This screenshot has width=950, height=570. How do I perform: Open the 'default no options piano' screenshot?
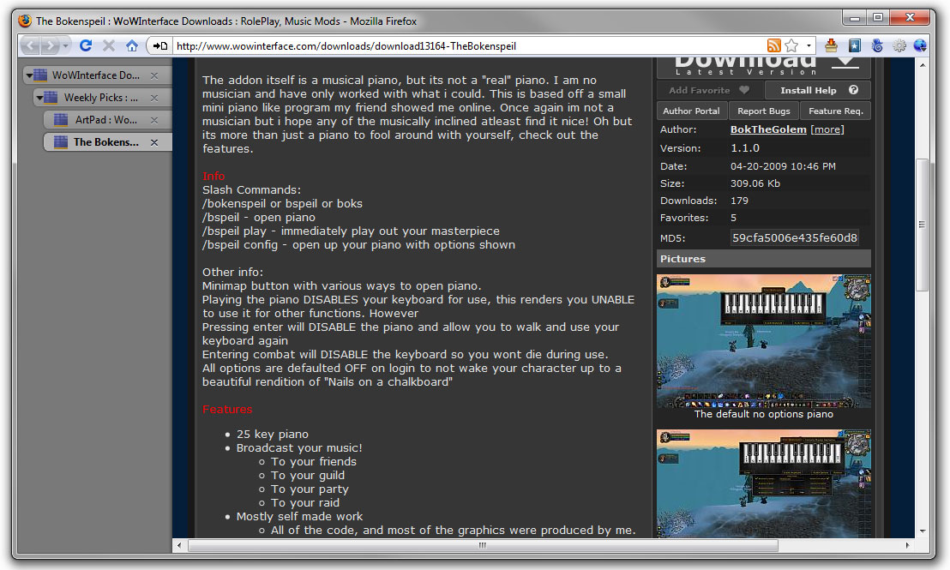point(764,341)
